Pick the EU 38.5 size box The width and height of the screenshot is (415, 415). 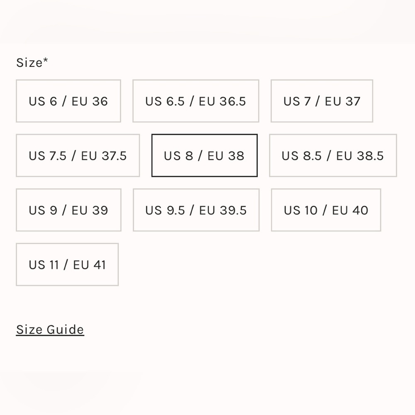click(333, 155)
